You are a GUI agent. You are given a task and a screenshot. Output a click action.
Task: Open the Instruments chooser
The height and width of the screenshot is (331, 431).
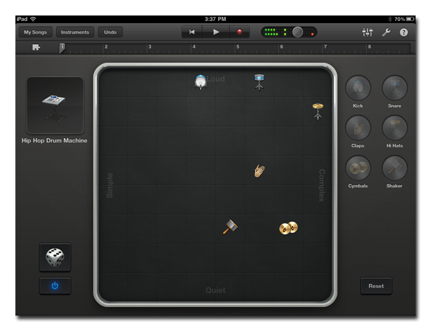[x=75, y=32]
